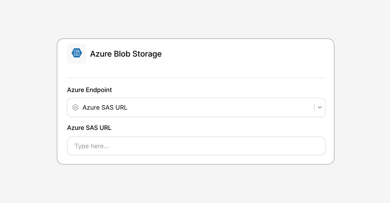
Task: Click the light gray tile behind Azure logo
Action: tap(77, 53)
